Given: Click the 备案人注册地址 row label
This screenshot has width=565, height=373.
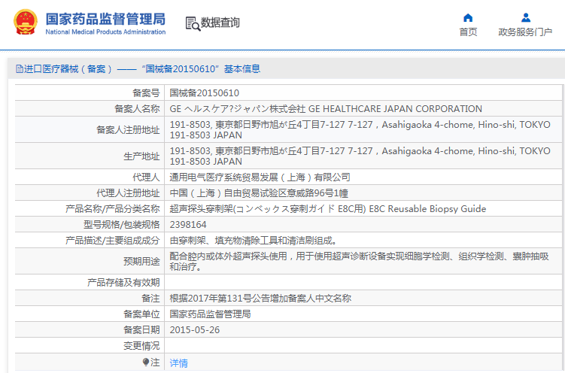Looking at the screenshot, I should [128, 129].
